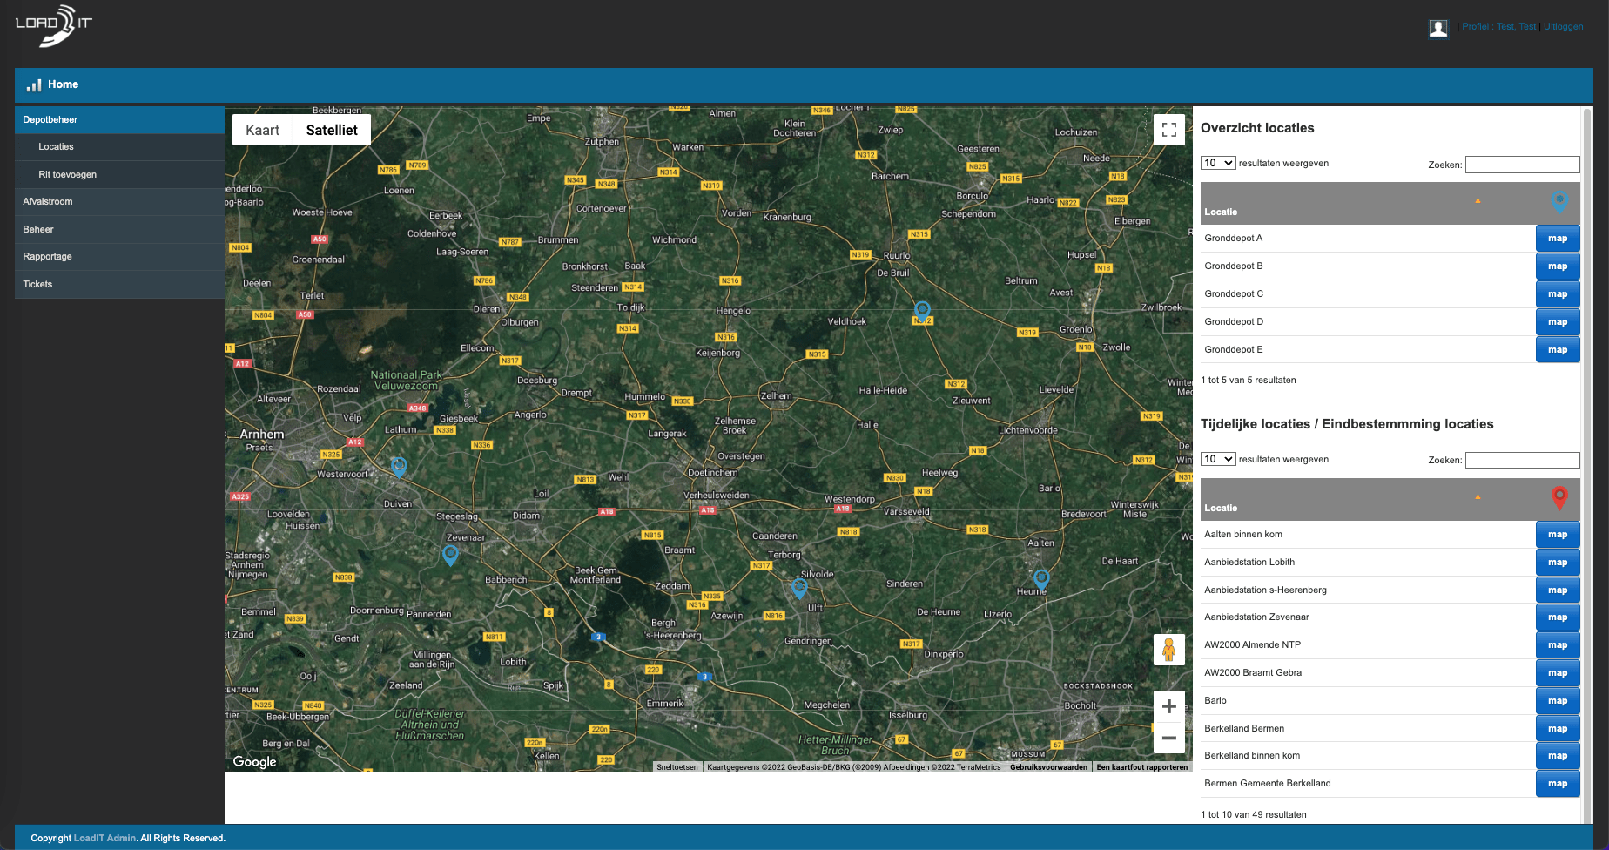This screenshot has height=850, width=1609.
Task: Open results count dropdown for Overzicht locaties
Action: pyautogui.click(x=1217, y=163)
